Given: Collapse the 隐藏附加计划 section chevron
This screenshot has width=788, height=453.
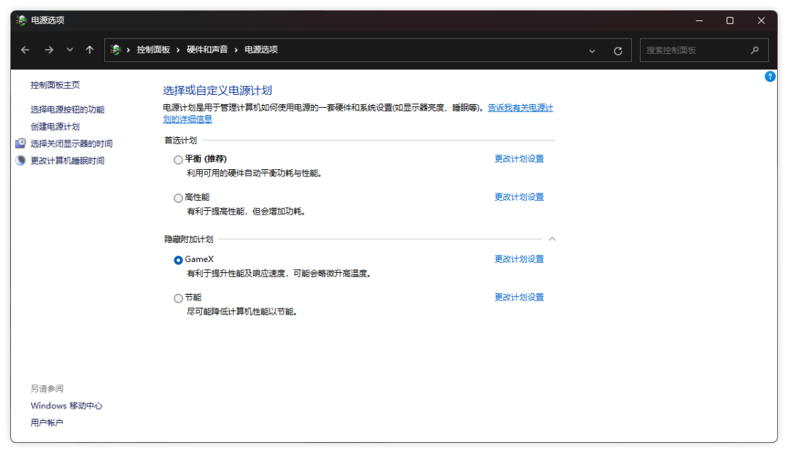Looking at the screenshot, I should pyautogui.click(x=552, y=239).
